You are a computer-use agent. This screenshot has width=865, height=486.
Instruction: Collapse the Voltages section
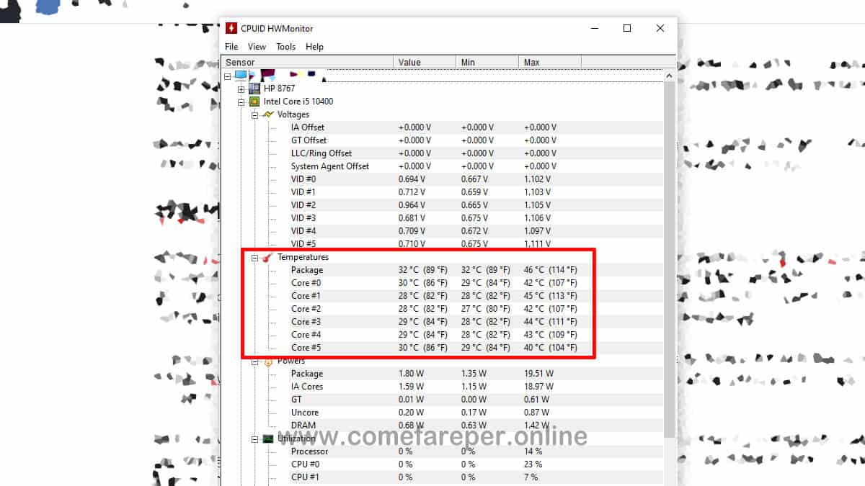[x=254, y=114]
